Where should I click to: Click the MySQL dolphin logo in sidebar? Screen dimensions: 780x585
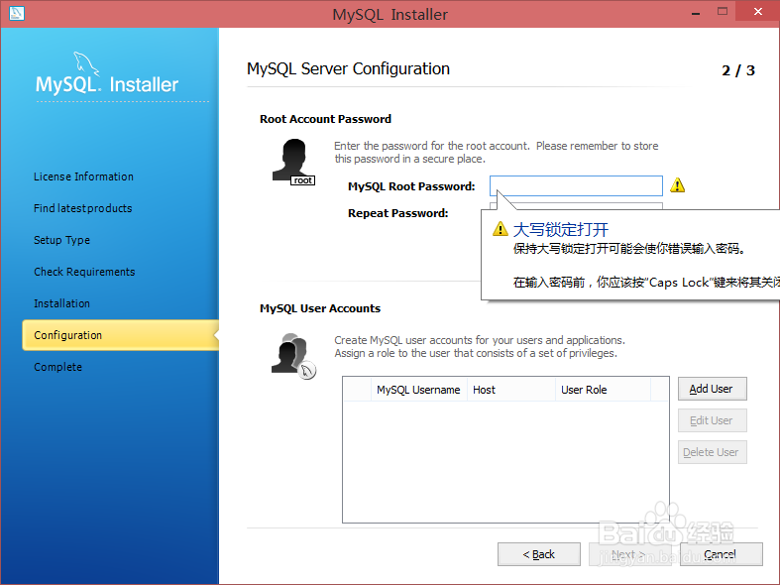(86, 63)
